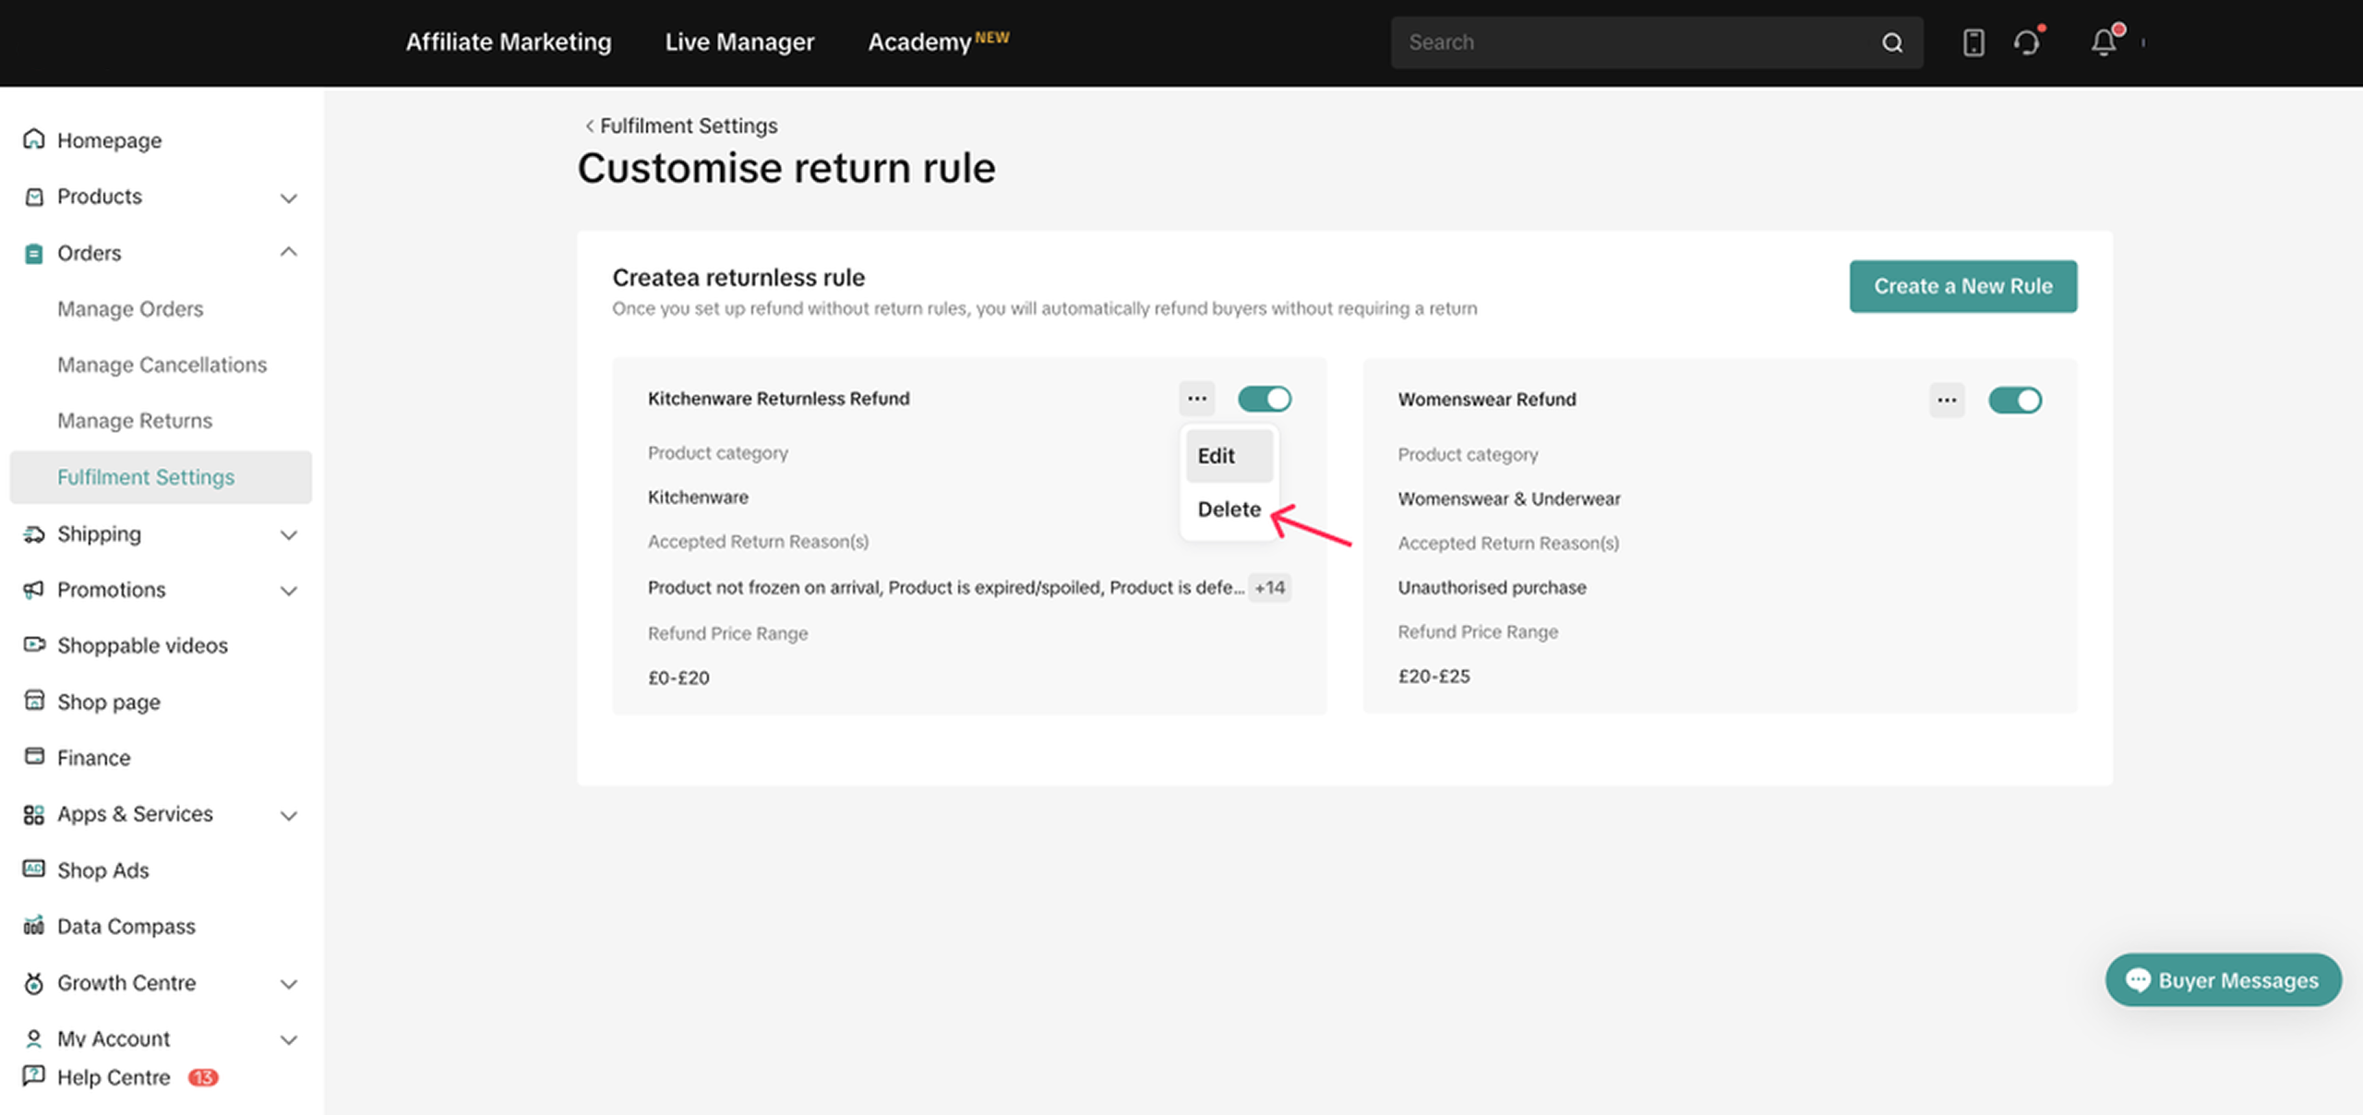Click the notification bell icon
The image size is (2363, 1115).
click(2104, 42)
